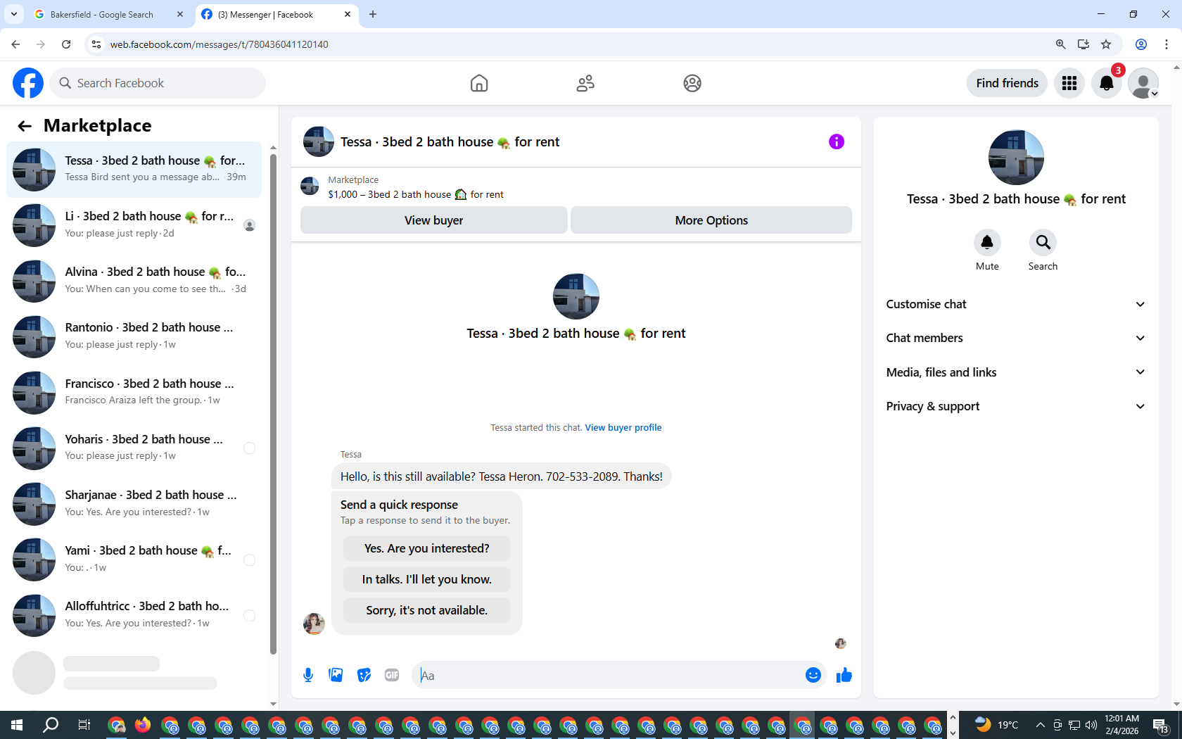
Task: Open the Yoharis conversation in the list
Action: point(134,448)
